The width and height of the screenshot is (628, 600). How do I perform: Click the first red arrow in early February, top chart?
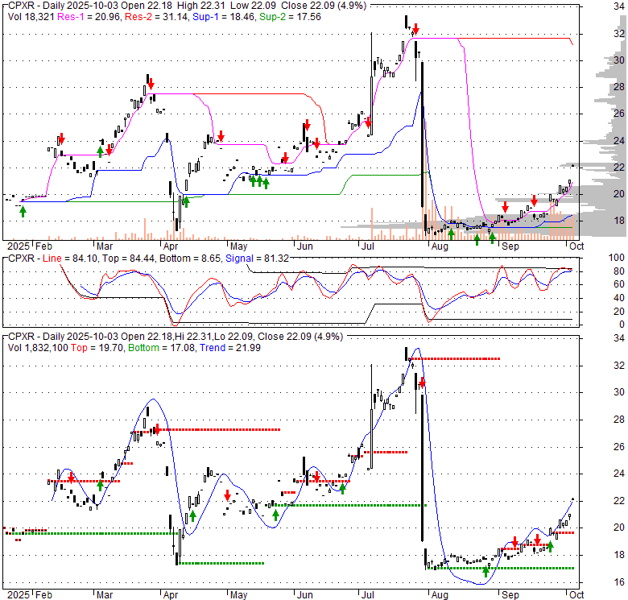click(x=61, y=139)
